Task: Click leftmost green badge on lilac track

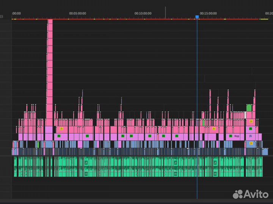Action: pos(59,136)
